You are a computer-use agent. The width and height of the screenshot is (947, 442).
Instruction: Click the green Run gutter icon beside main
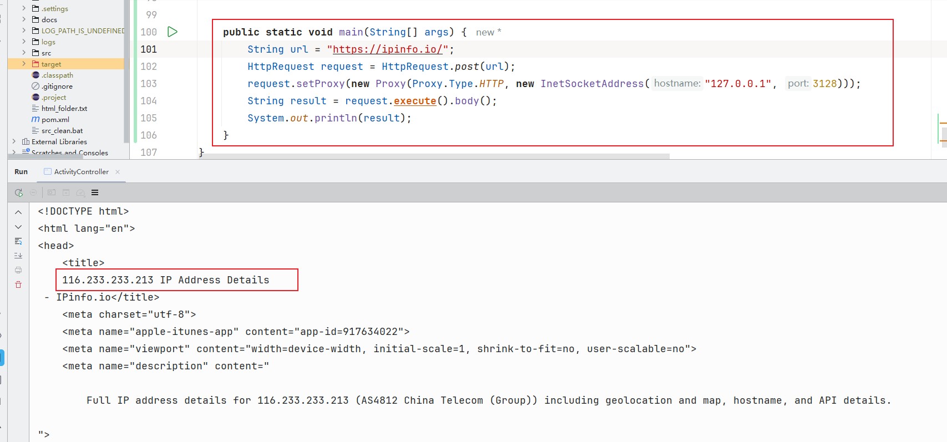click(173, 32)
